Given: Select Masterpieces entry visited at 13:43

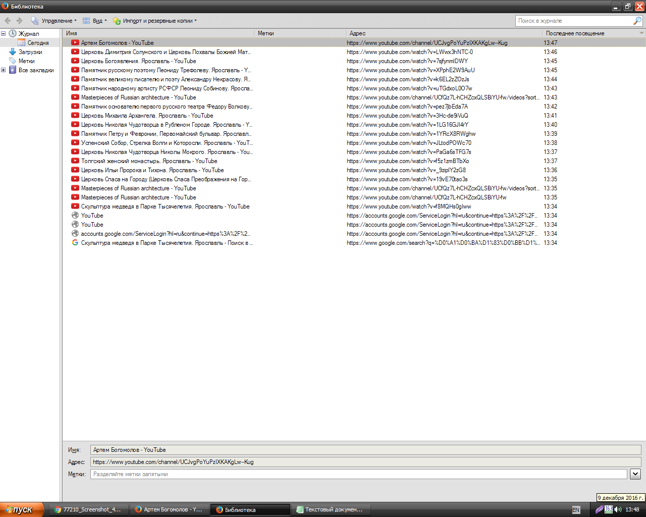Looking at the screenshot, I should click(354, 97).
